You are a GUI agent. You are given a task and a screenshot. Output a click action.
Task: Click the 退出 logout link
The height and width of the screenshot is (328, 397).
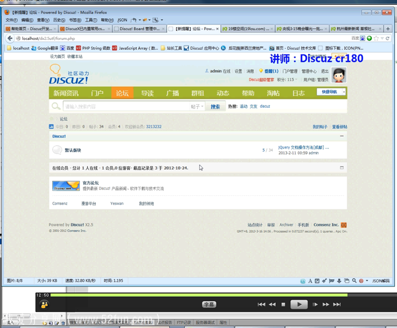pyautogui.click(x=324, y=71)
